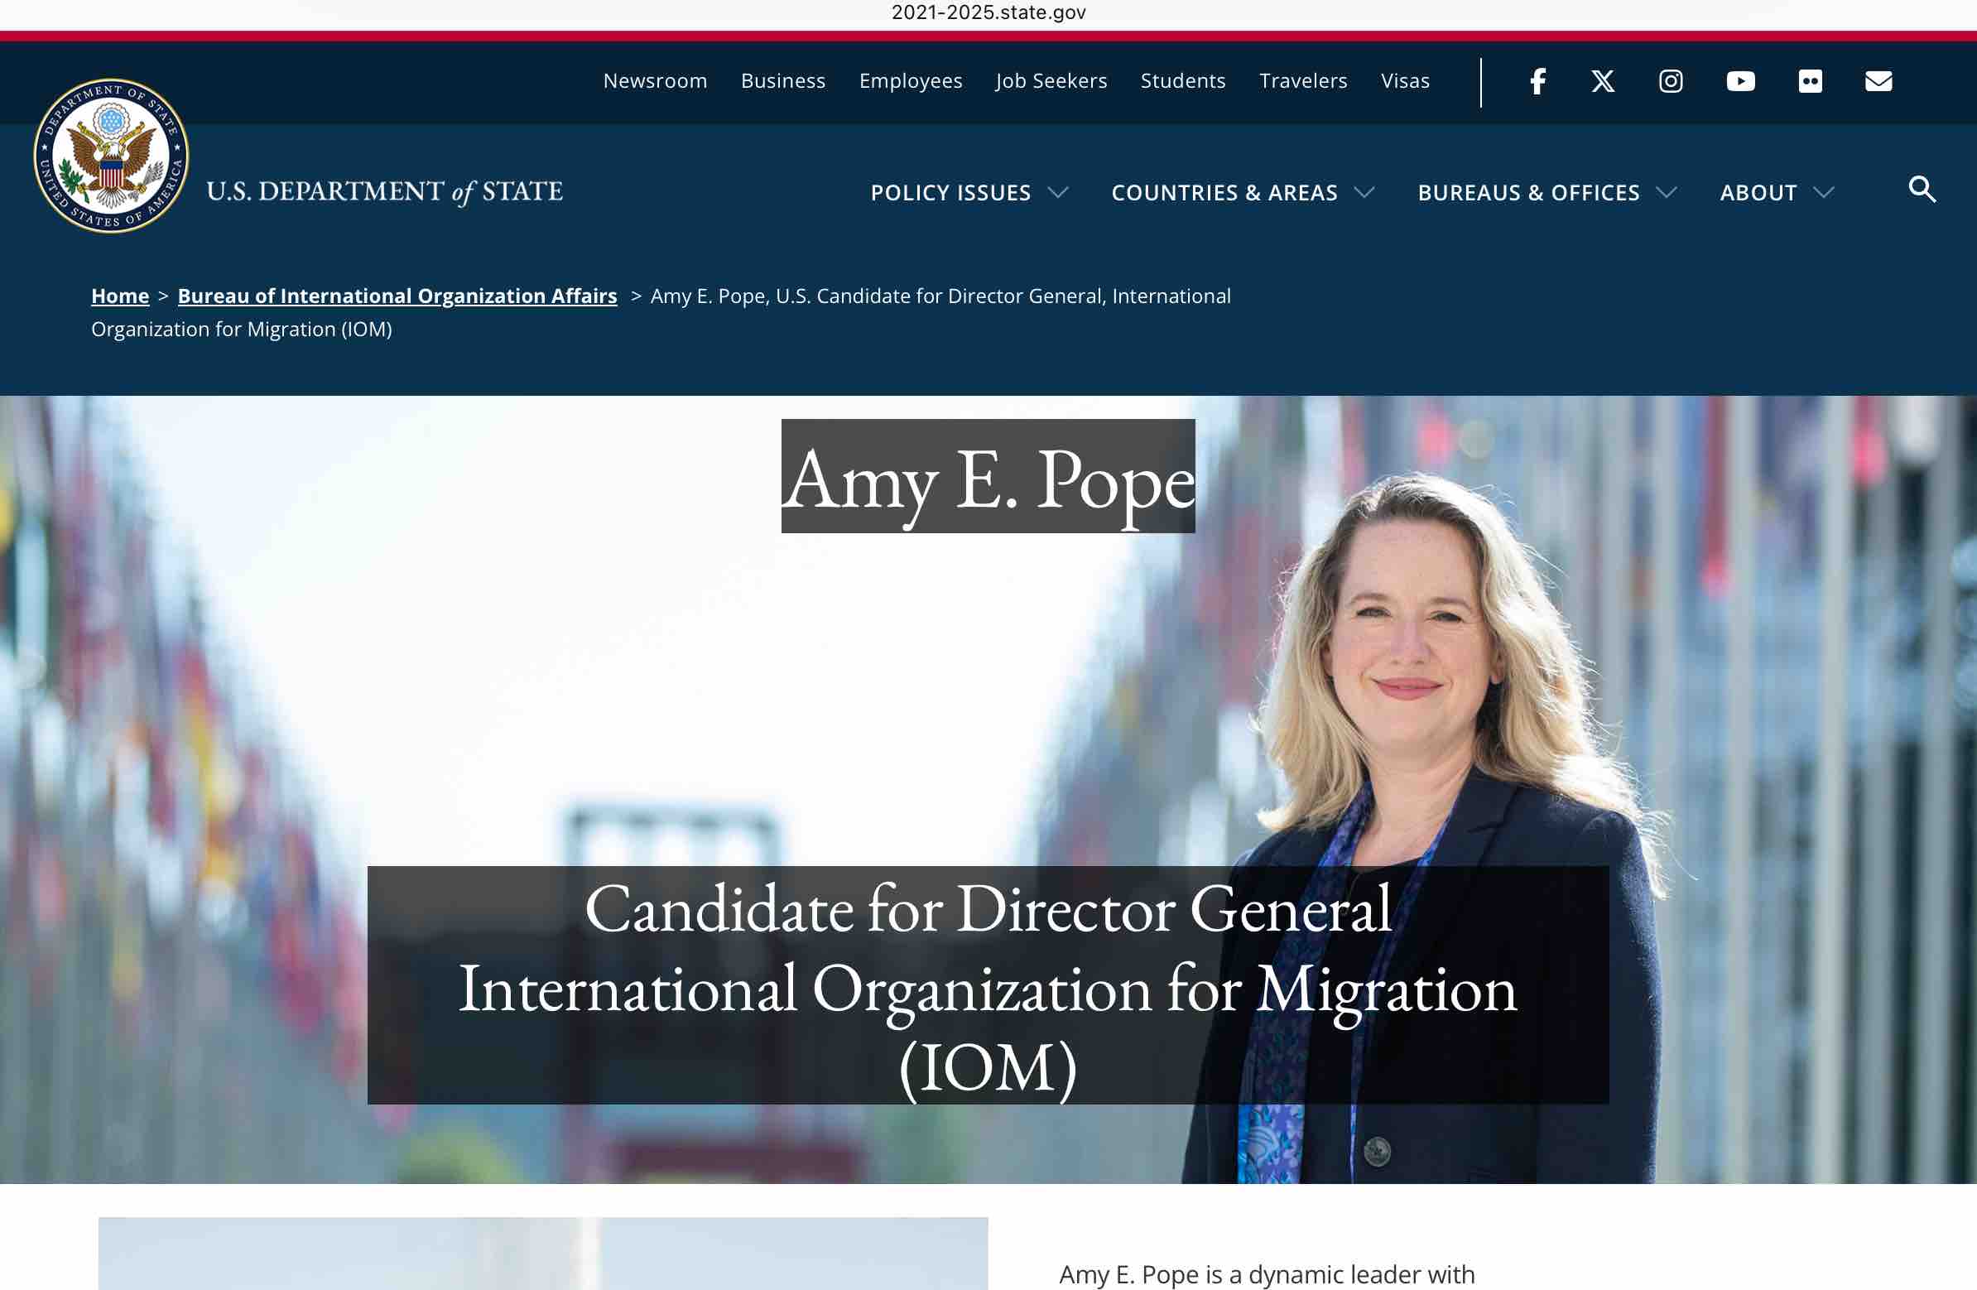Open the X (Twitter) icon

point(1603,81)
